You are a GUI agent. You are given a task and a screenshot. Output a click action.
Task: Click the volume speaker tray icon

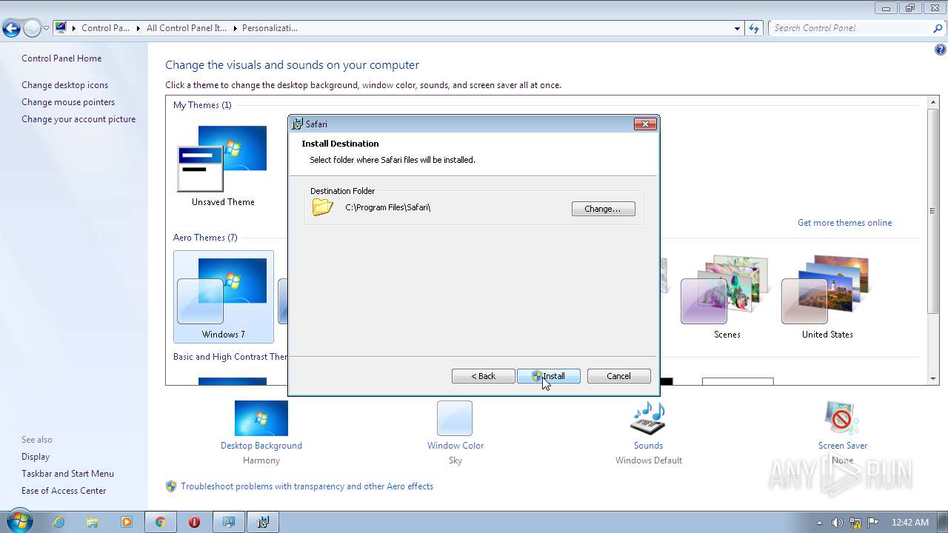[x=837, y=523]
